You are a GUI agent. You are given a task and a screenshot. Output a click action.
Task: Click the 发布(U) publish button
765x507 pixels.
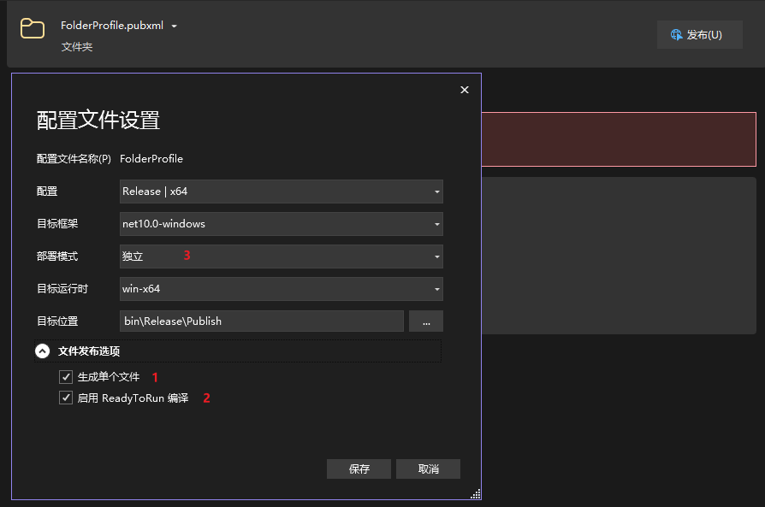click(x=699, y=35)
